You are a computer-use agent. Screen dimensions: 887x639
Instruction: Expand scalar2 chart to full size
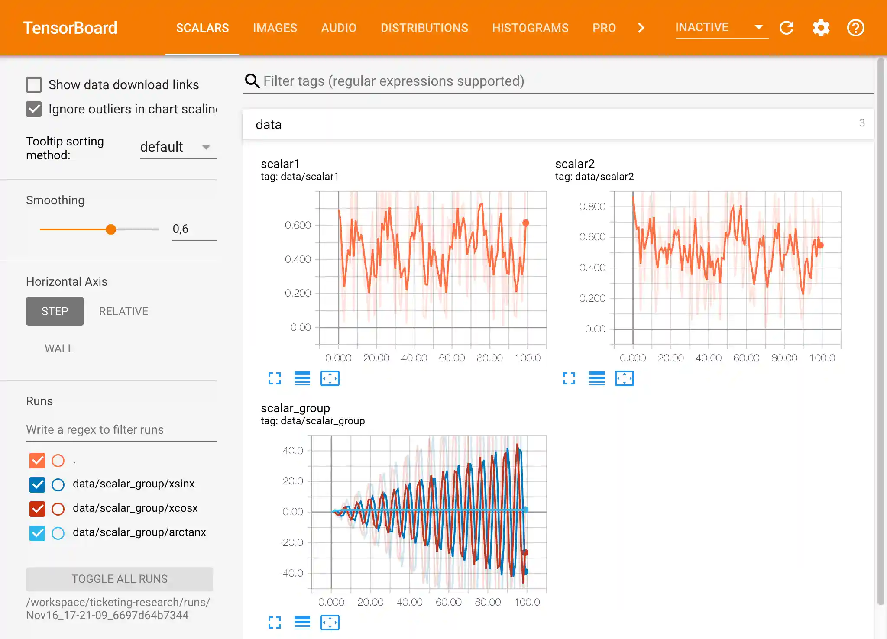[569, 378]
